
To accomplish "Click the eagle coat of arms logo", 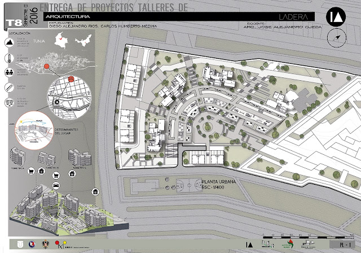I will point(46,244).
